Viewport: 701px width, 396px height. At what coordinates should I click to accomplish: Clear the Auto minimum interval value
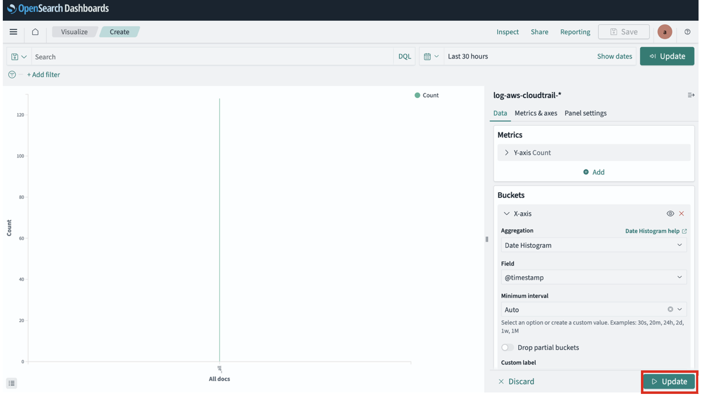tap(670, 309)
